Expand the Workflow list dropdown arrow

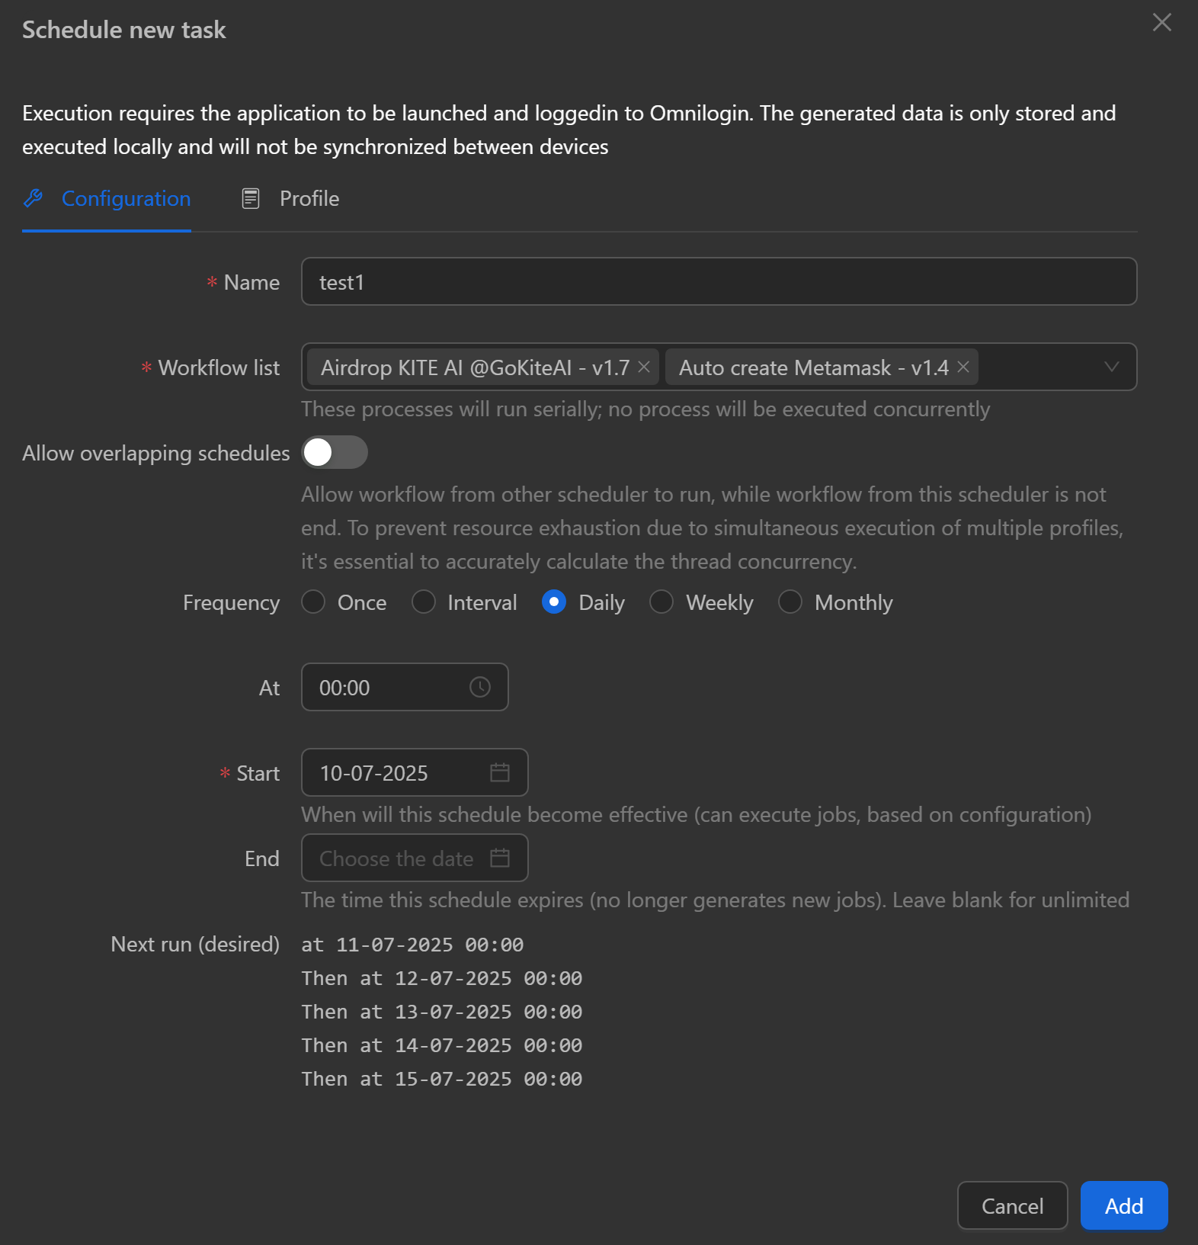coord(1112,367)
